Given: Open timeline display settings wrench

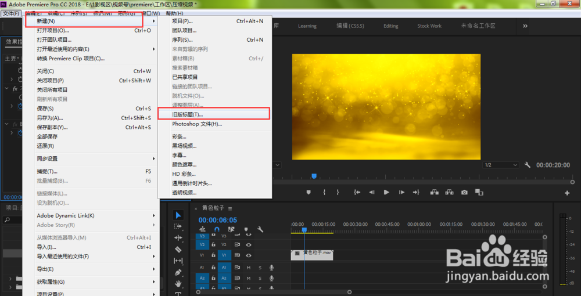Looking at the screenshot, I should [x=260, y=229].
